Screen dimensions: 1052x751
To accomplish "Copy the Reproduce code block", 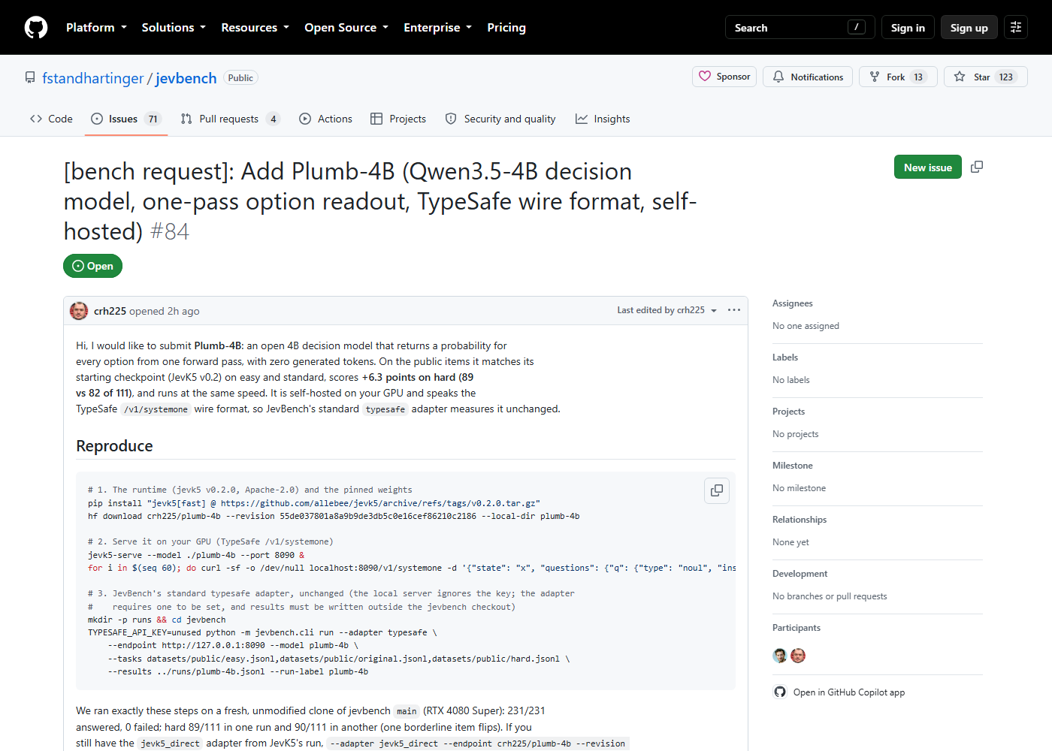I will (x=717, y=490).
